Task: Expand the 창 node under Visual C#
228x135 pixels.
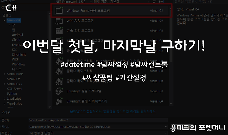Action: pyautogui.click(x=9, y=25)
